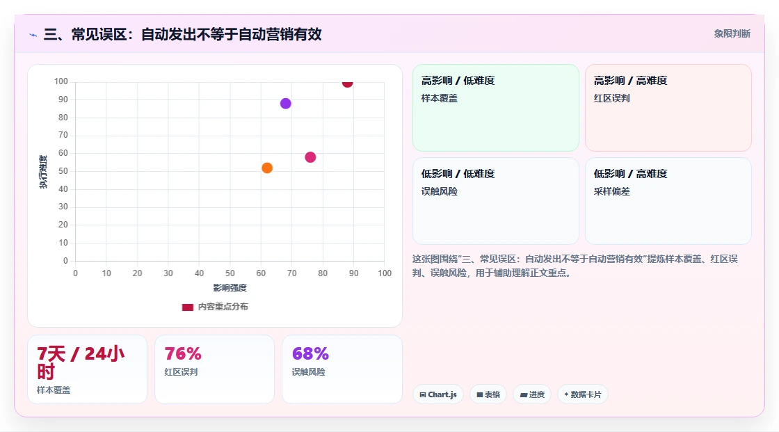Click the 象限判断 label in header
This screenshot has width=779, height=432.
click(x=732, y=34)
